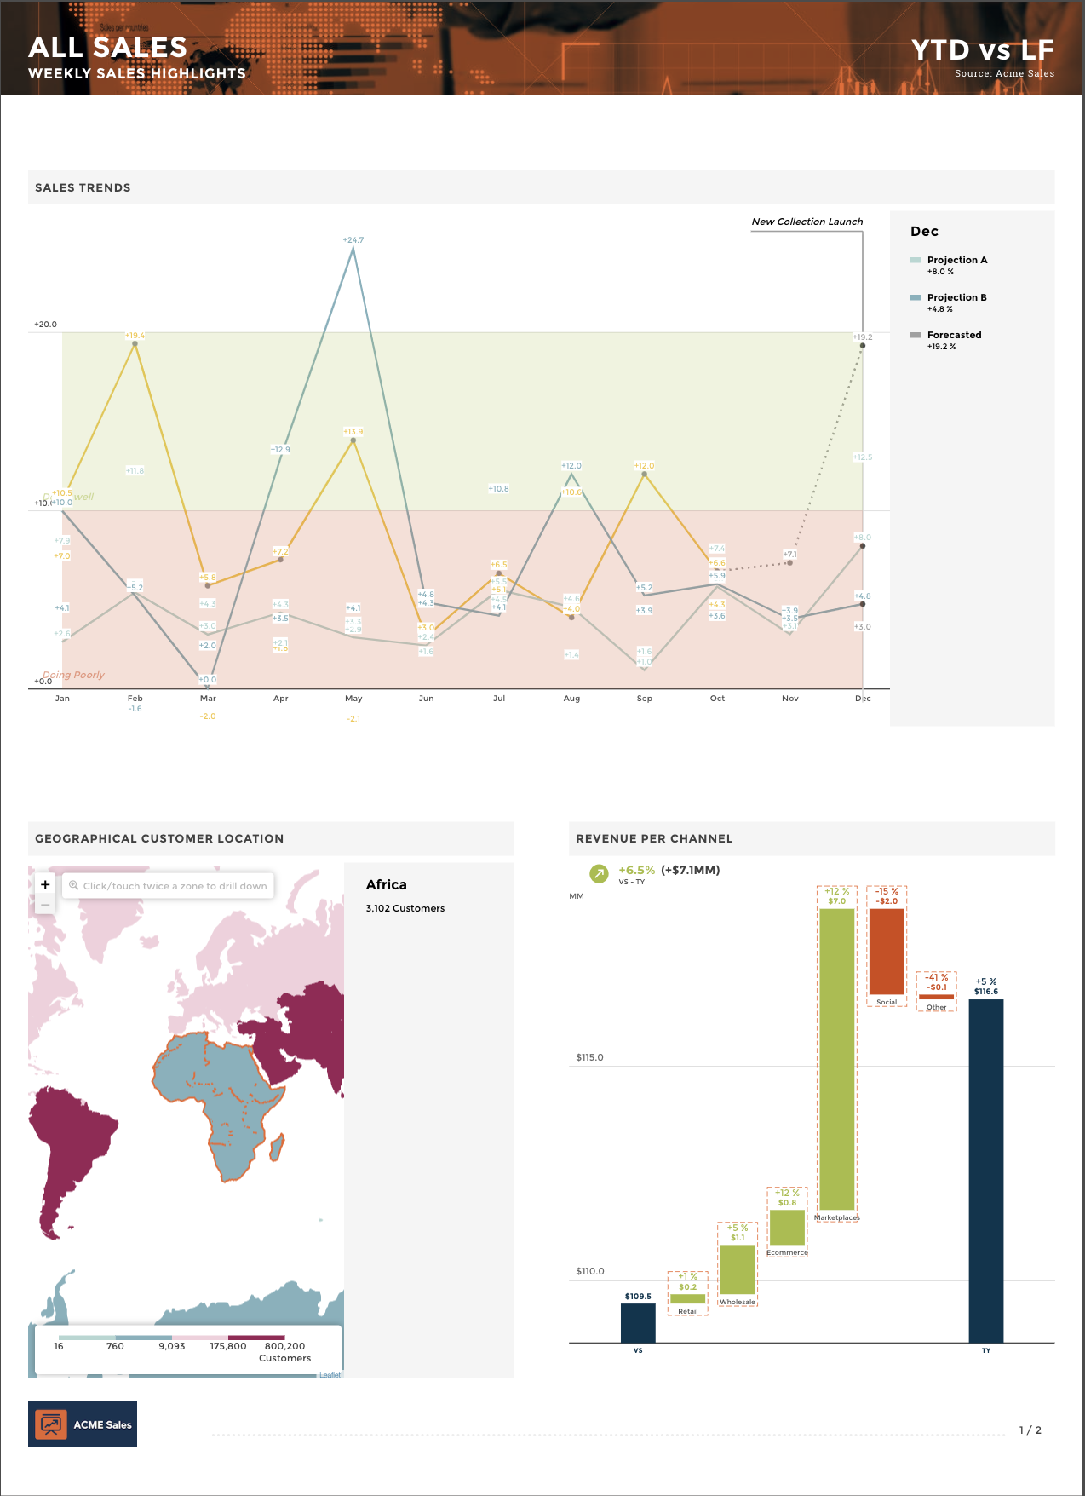Click the Marketplaces waterfall bar
This screenshot has width=1085, height=1496.
tap(836, 1058)
